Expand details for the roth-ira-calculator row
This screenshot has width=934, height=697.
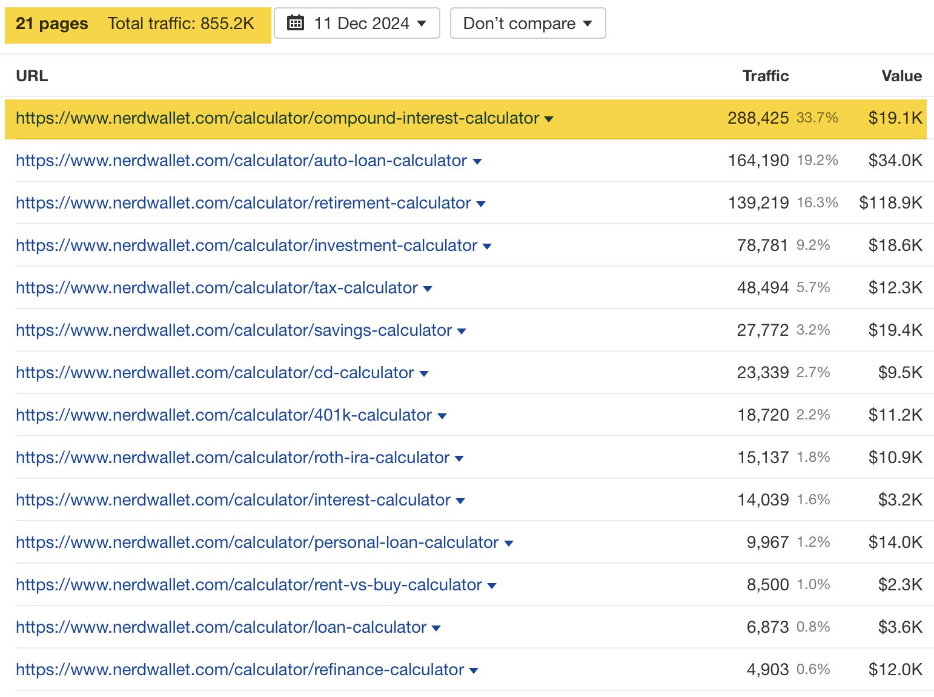click(460, 458)
